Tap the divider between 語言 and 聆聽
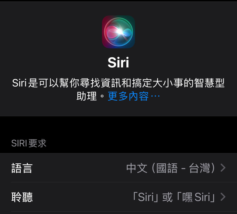 point(124,182)
